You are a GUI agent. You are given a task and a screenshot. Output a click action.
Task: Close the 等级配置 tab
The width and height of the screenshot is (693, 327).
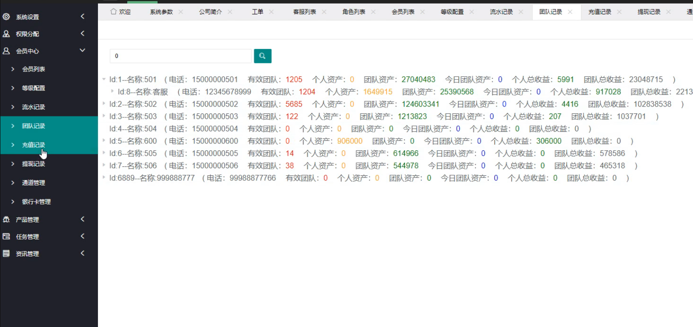pos(472,12)
